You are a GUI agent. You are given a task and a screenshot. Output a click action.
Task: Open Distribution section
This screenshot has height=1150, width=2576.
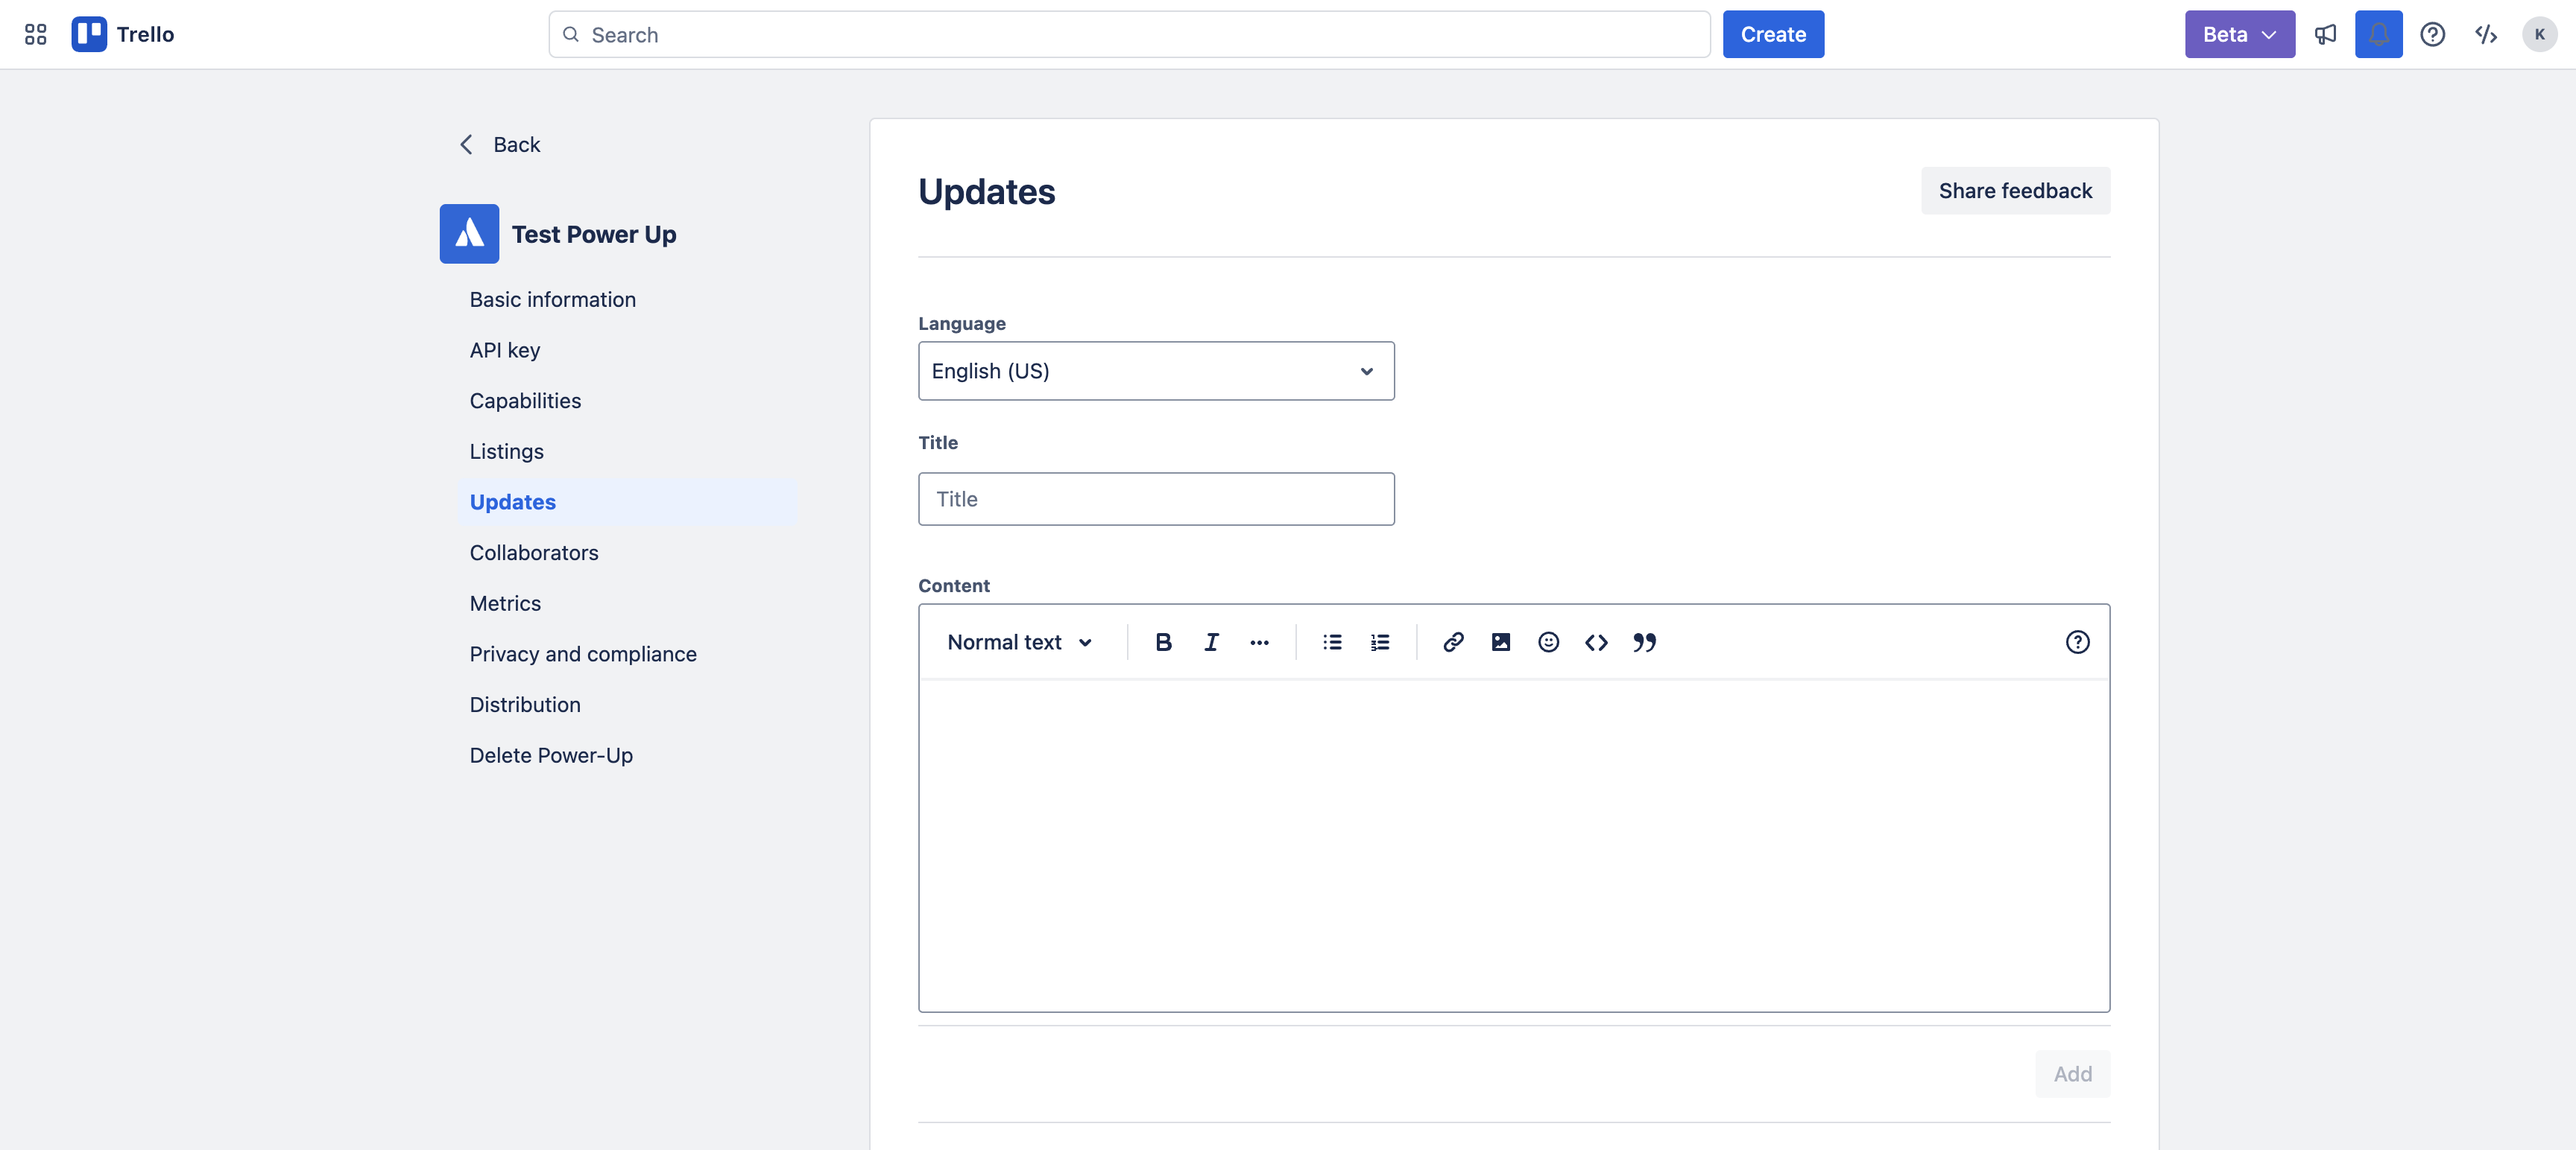pyautogui.click(x=525, y=705)
